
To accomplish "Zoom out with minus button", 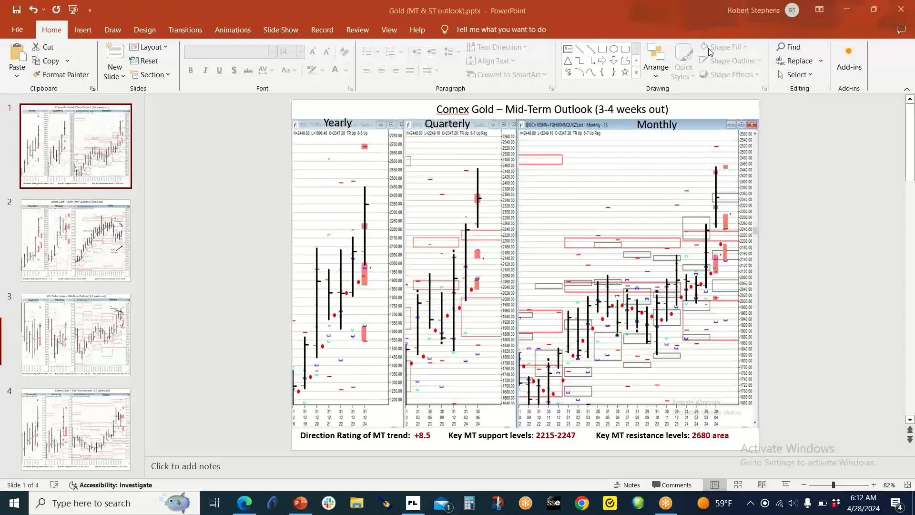I will [x=804, y=485].
